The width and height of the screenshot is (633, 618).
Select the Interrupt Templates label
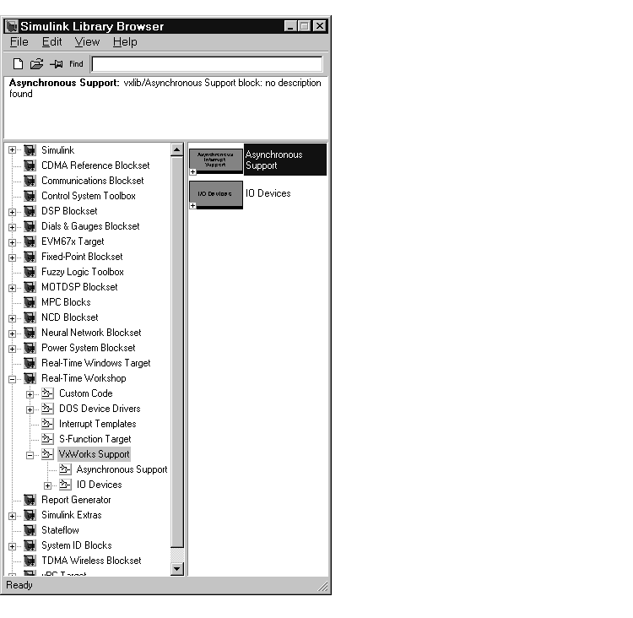[x=98, y=424]
